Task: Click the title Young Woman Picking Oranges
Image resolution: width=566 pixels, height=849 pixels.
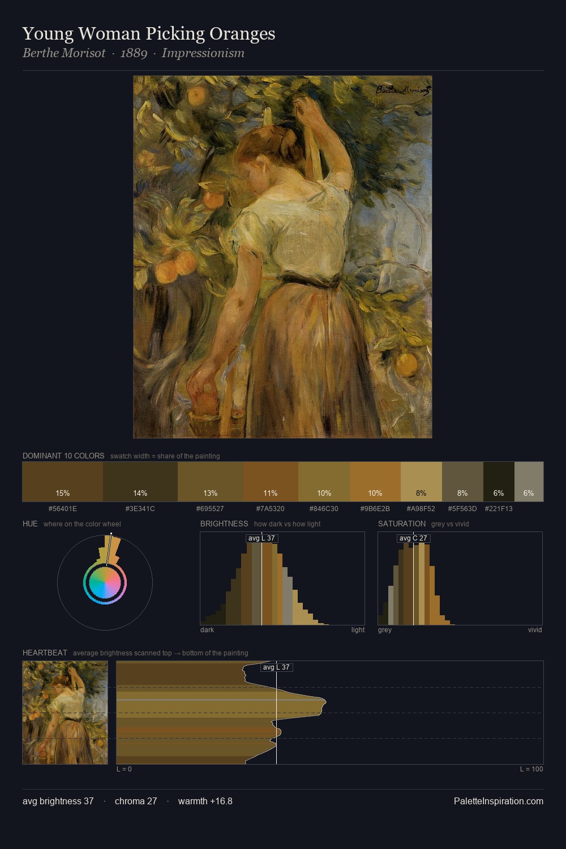Action: (149, 33)
